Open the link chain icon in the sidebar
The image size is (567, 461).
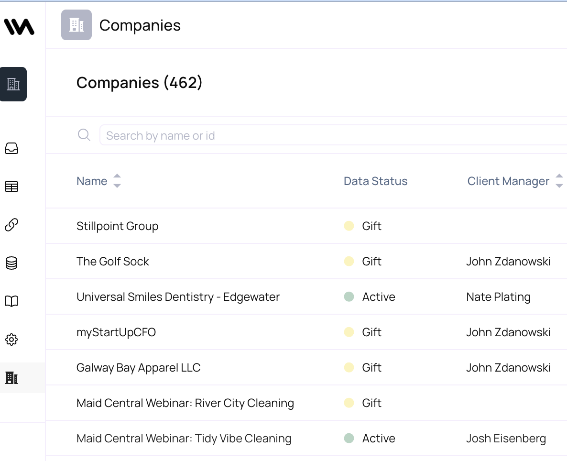coord(11,225)
